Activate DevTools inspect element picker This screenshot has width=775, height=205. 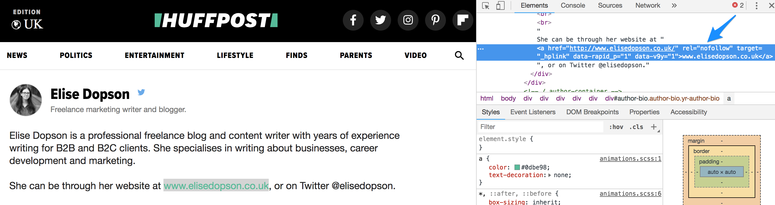click(486, 6)
